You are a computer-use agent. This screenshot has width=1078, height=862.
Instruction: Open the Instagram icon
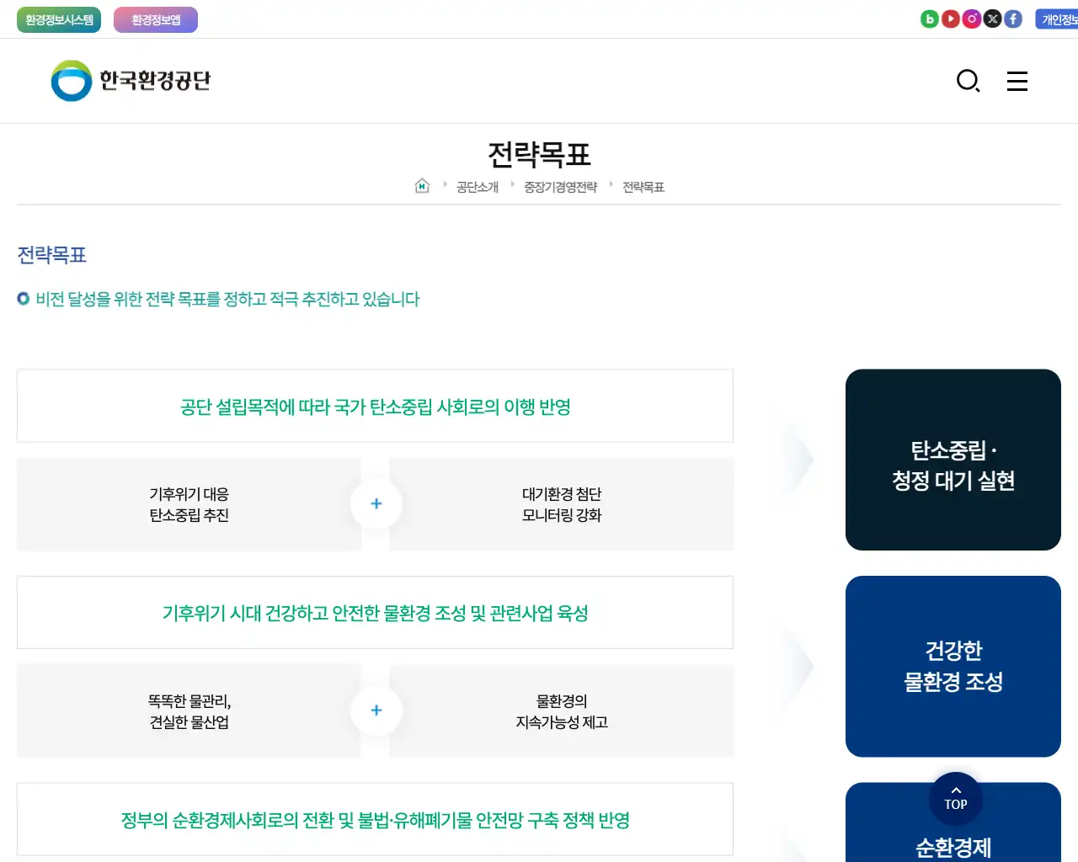click(972, 18)
